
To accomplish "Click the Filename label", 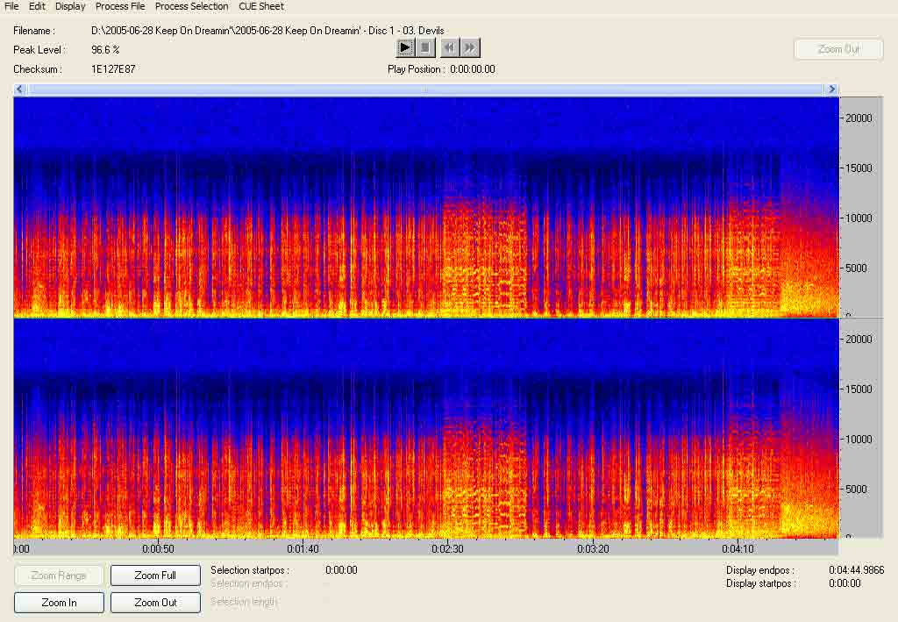I will coord(34,31).
